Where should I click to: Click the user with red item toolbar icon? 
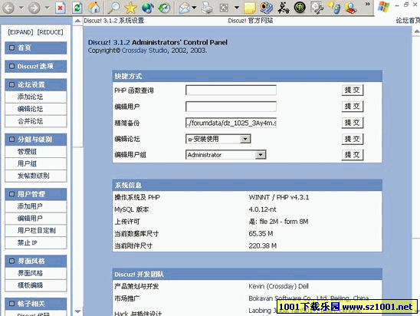350,8
